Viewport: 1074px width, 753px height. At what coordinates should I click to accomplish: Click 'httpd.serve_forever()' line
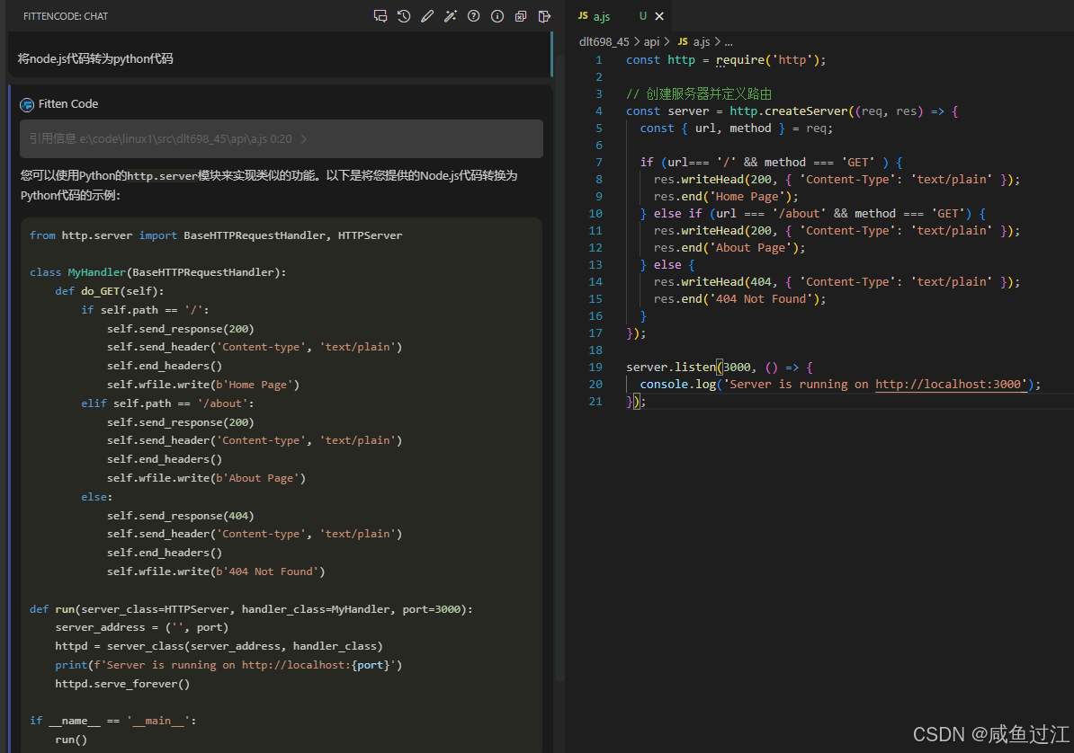click(x=122, y=684)
